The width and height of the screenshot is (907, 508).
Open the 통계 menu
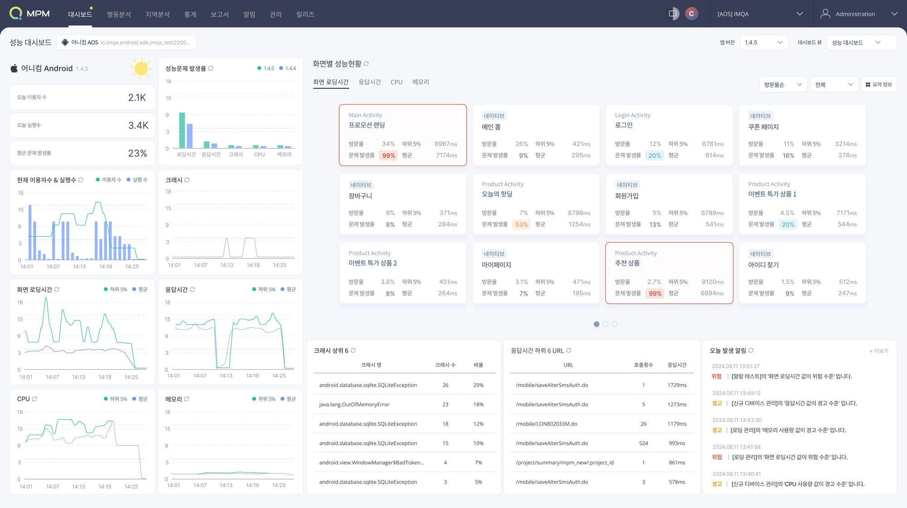(x=190, y=15)
